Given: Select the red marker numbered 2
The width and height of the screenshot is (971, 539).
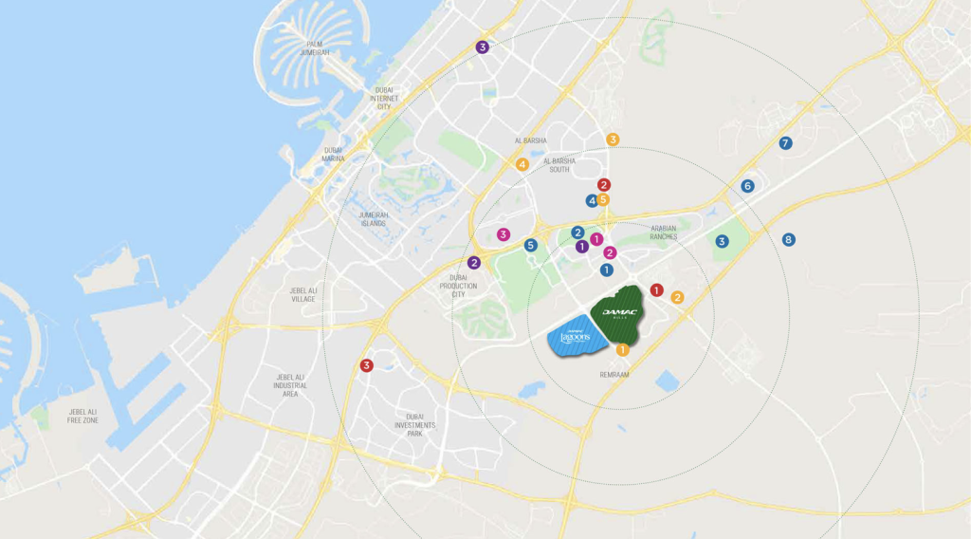Looking at the screenshot, I should pos(604,185).
